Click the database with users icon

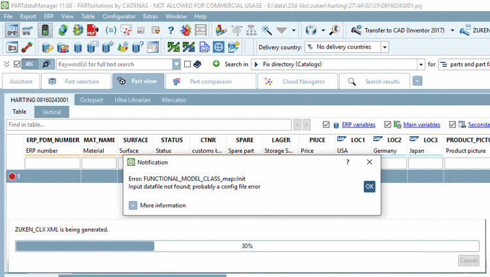point(63,48)
